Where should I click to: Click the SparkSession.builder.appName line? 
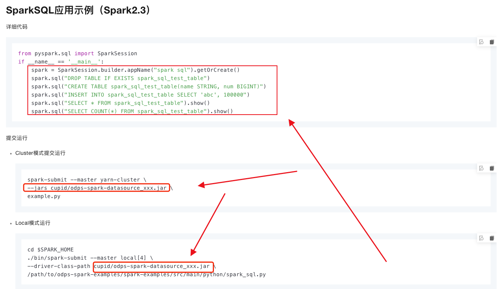point(136,70)
